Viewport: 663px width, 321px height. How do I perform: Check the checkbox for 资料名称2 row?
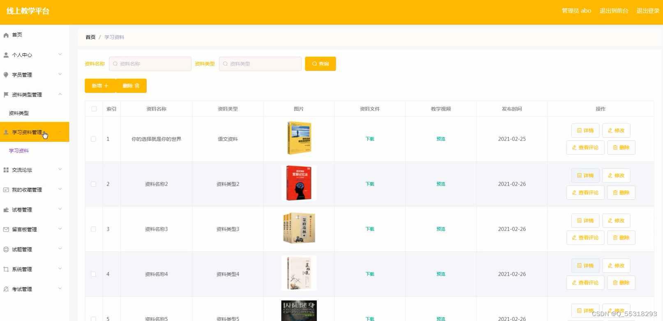coord(94,184)
